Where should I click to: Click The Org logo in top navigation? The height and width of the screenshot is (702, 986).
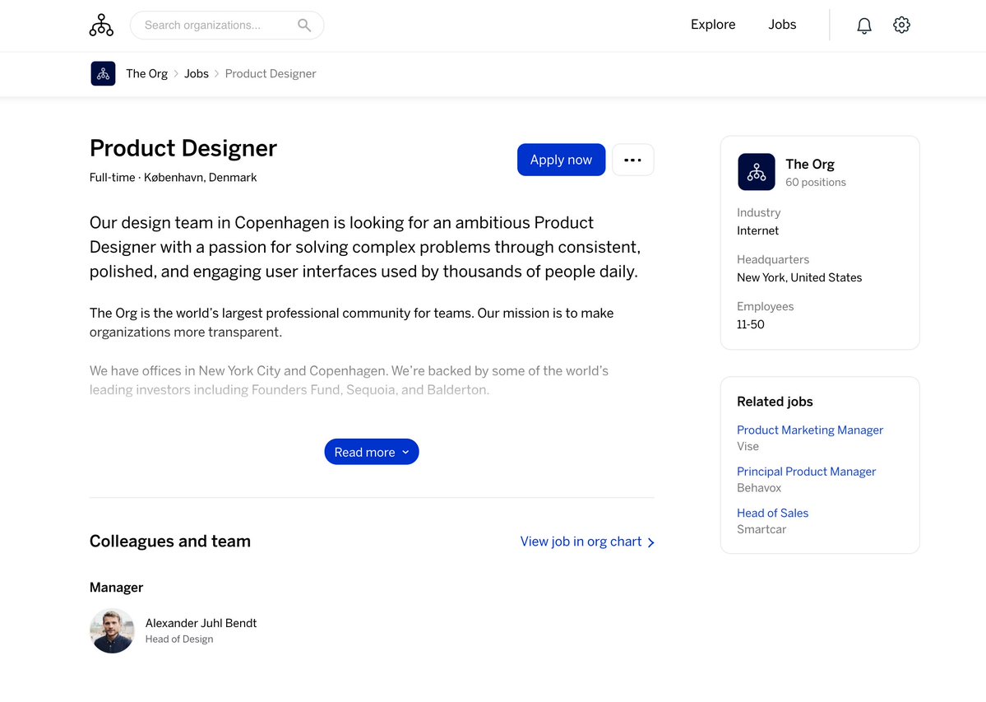click(101, 26)
